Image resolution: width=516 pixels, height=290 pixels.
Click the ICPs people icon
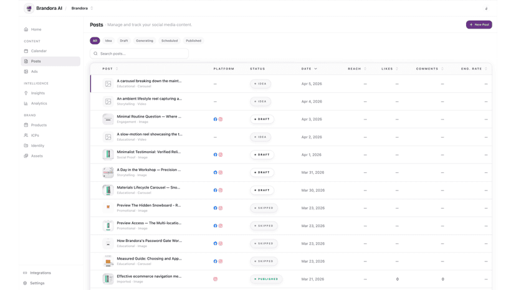pos(26,135)
